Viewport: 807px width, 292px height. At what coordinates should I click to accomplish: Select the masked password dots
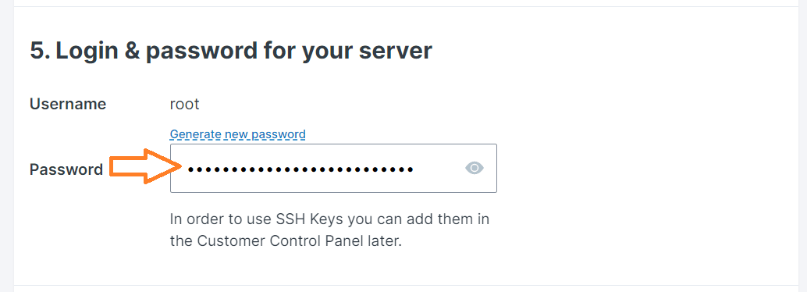(x=300, y=169)
